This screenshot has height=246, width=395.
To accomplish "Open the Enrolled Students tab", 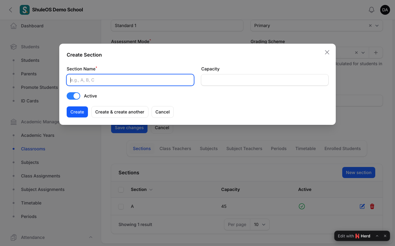I will click(x=343, y=149).
